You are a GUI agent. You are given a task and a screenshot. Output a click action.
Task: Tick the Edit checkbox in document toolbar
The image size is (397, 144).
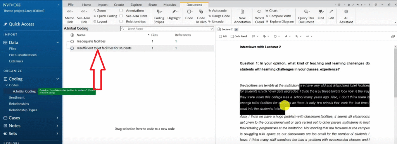click(x=220, y=36)
